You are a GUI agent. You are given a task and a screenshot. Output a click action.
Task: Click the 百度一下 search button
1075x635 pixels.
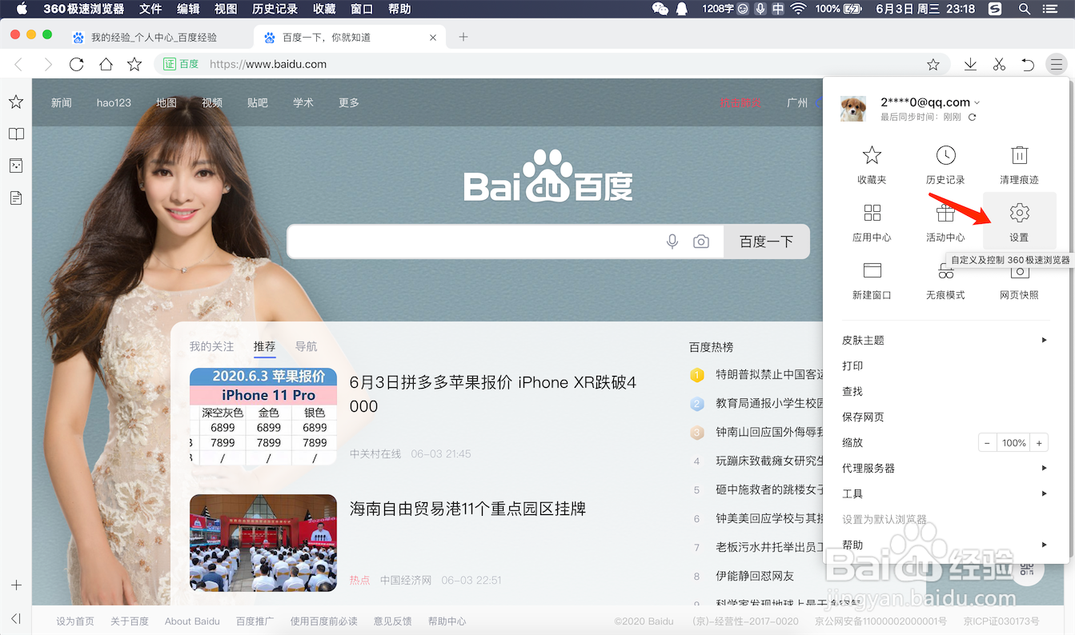[765, 241]
